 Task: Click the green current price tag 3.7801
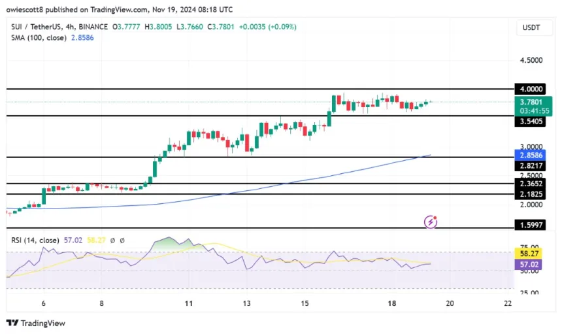click(531, 101)
